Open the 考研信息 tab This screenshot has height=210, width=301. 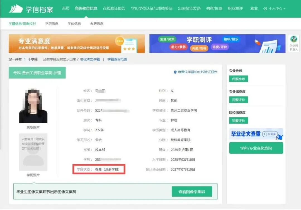[x=97, y=24]
